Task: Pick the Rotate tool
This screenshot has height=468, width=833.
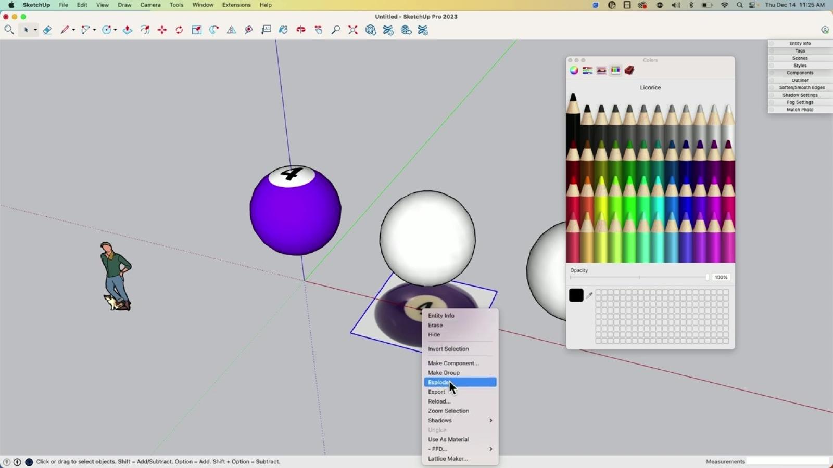Action: (x=179, y=30)
